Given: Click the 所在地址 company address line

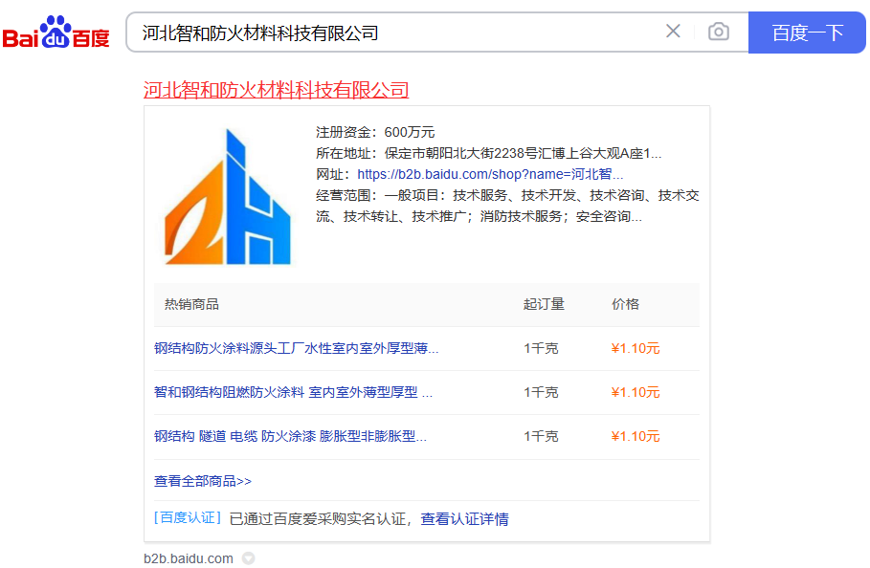Looking at the screenshot, I should tap(488, 153).
